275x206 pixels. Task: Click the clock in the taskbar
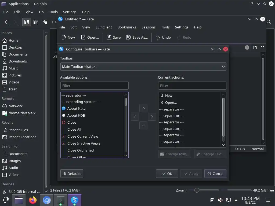coord(250,200)
